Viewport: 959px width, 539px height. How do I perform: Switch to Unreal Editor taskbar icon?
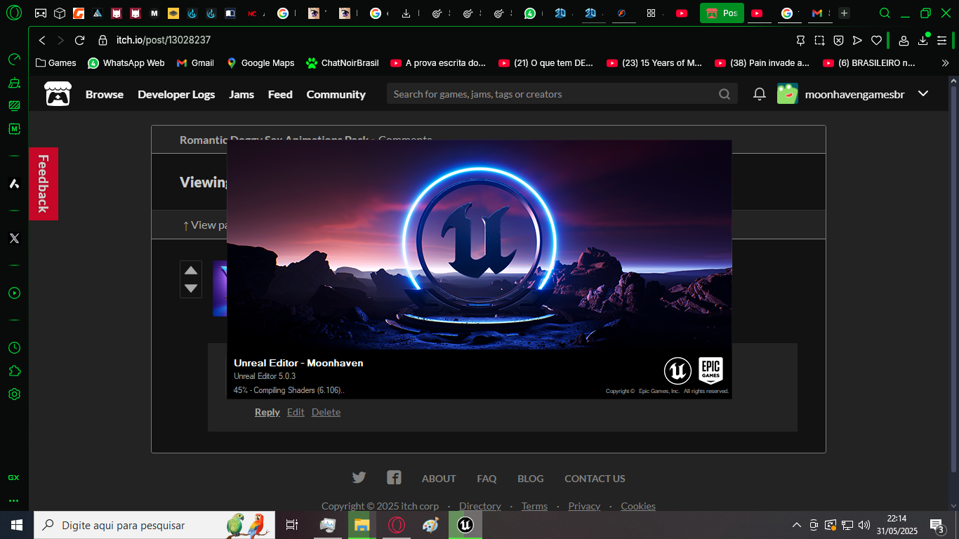pos(465,525)
